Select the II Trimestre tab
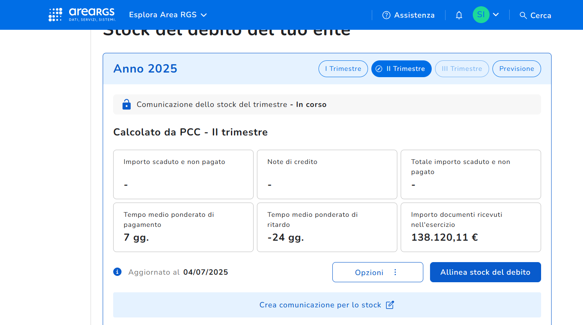583x325 pixels. tap(401, 69)
